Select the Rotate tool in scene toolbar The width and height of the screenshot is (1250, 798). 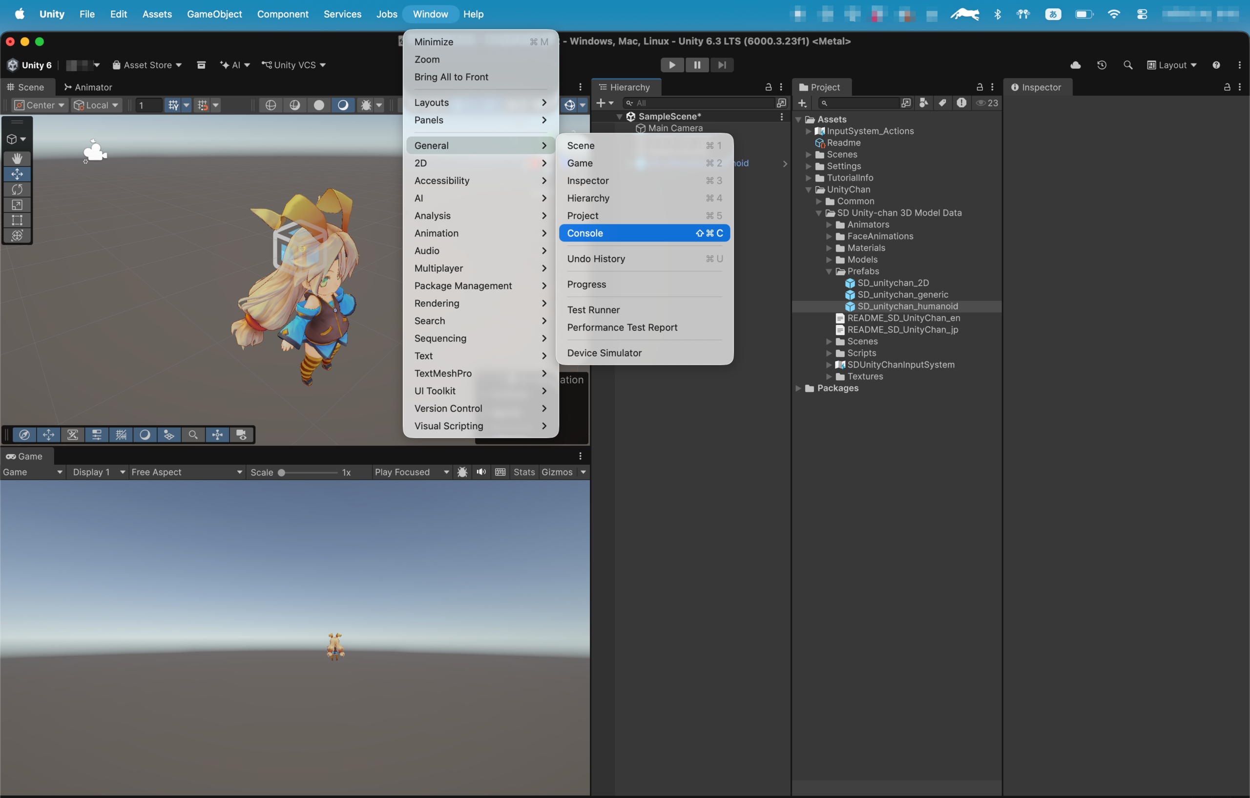pos(17,189)
